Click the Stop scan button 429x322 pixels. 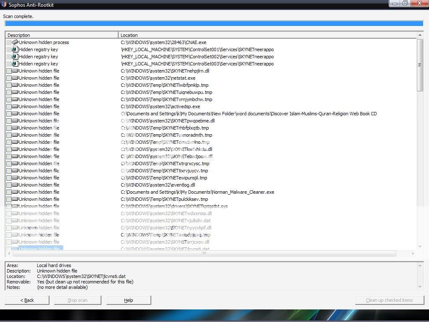coord(78,300)
